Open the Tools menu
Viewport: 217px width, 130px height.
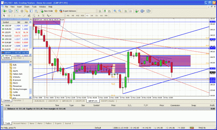point(34,7)
